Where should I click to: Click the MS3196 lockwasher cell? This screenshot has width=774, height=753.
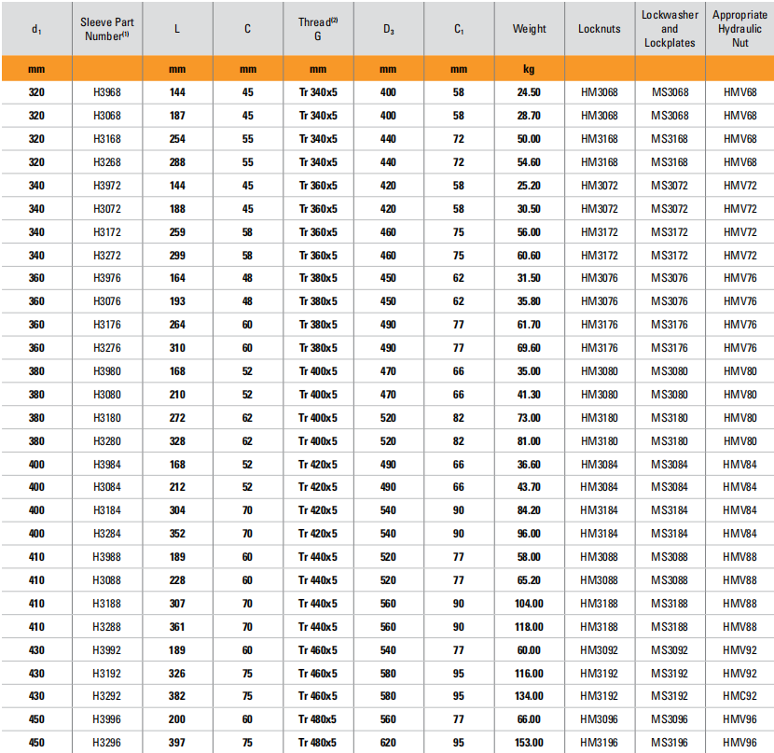(x=670, y=743)
